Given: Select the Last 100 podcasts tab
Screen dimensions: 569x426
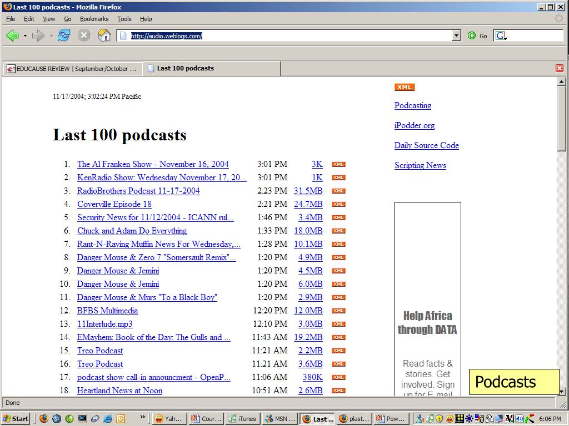Looking at the screenshot, I should [212, 68].
